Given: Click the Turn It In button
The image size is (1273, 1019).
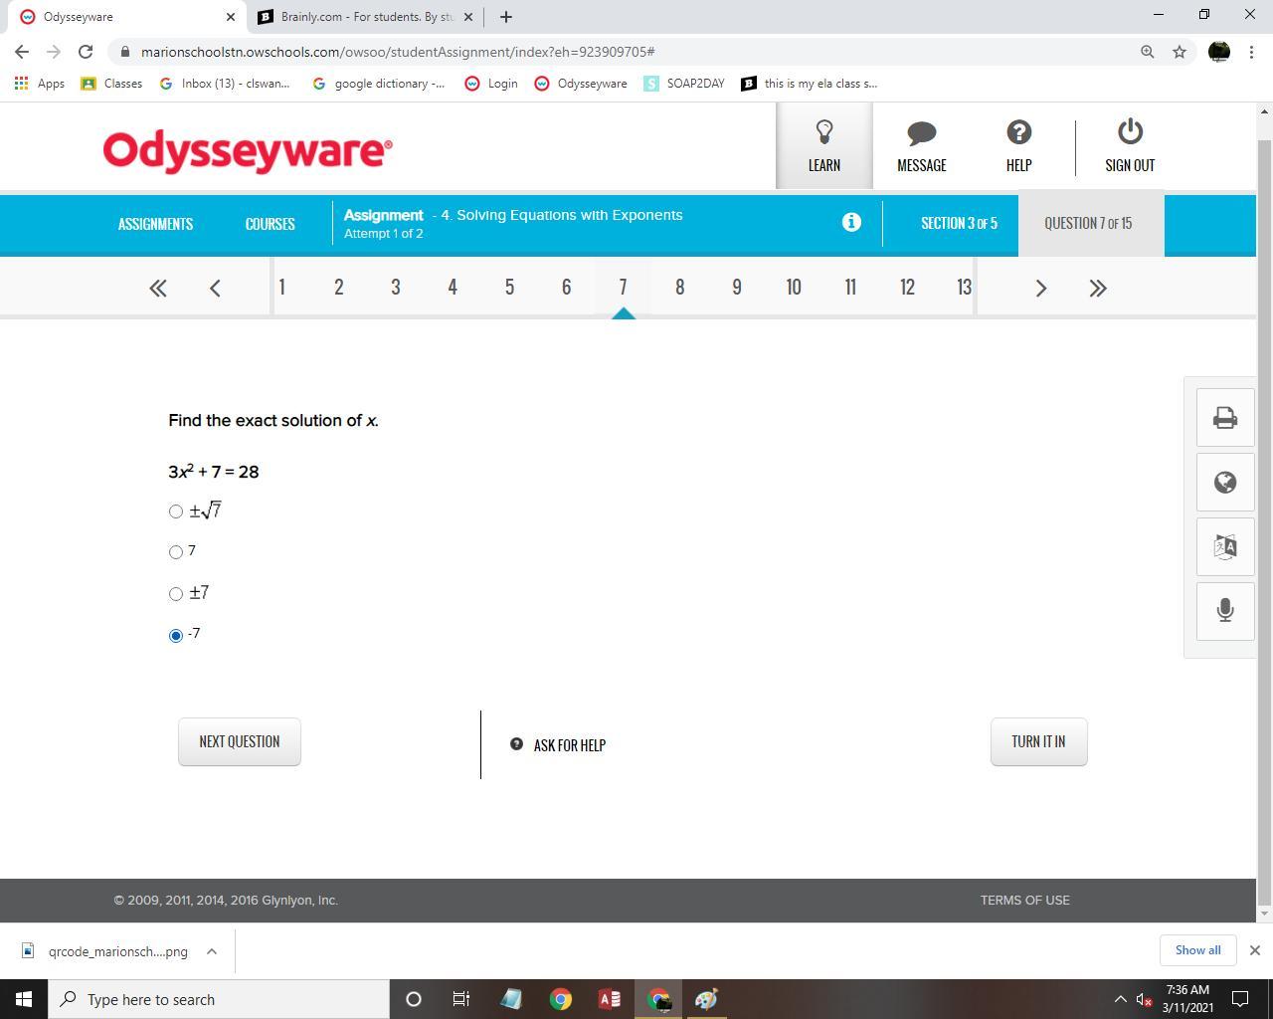Looking at the screenshot, I should [x=1038, y=742].
